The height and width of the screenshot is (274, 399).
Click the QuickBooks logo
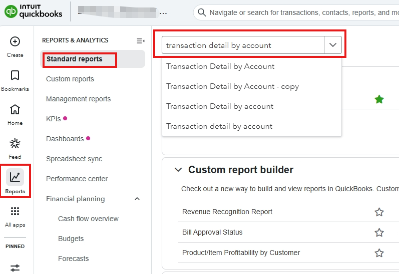(34, 11)
